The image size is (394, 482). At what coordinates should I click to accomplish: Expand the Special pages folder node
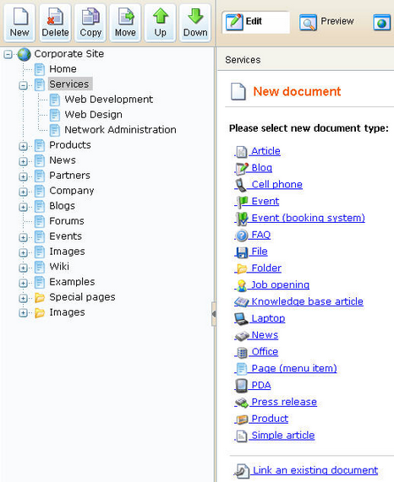click(23, 298)
